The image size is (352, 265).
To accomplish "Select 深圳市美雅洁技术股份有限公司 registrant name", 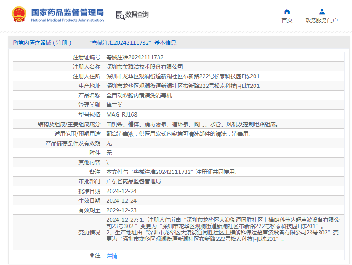I will tap(144, 67).
